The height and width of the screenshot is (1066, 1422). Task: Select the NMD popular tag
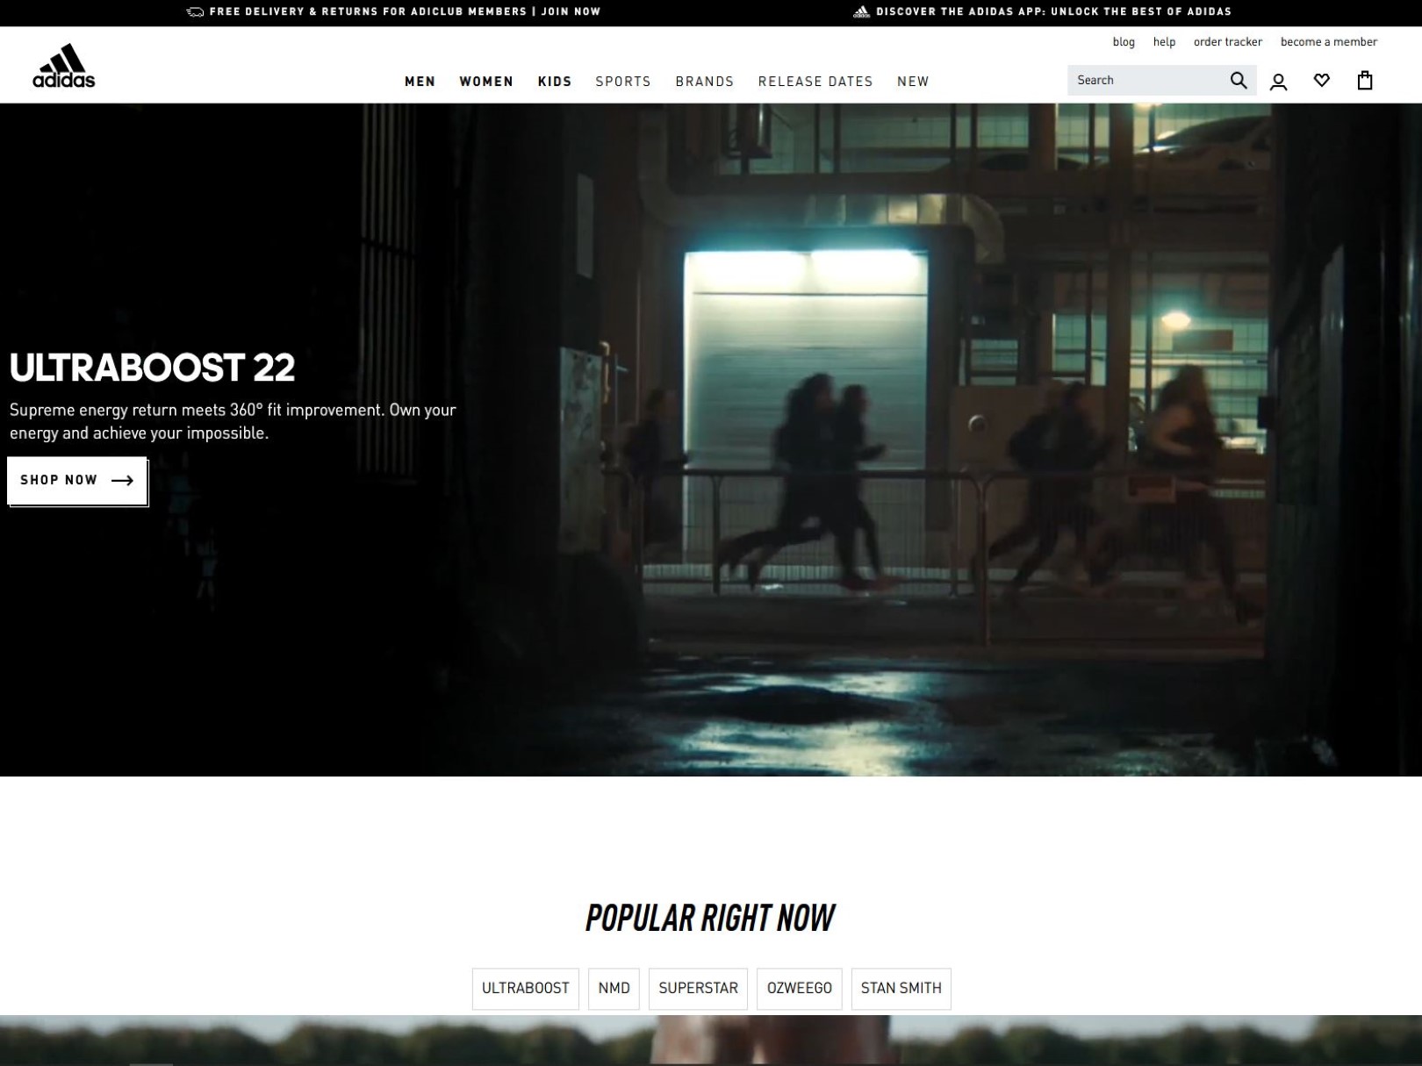(x=614, y=989)
